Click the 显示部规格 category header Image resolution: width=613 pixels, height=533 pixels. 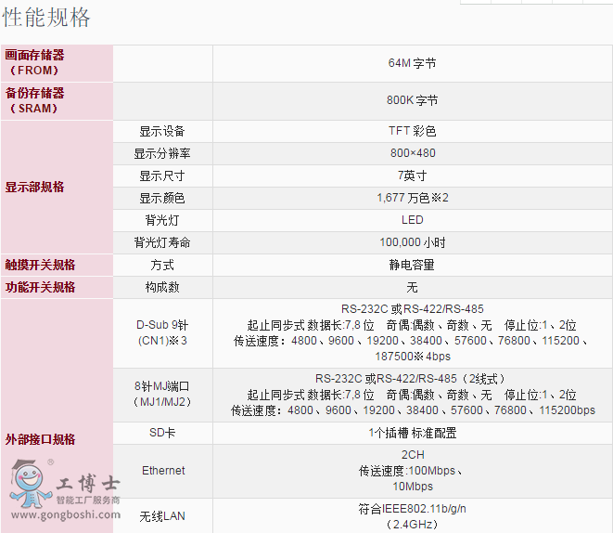pyautogui.click(x=35, y=187)
